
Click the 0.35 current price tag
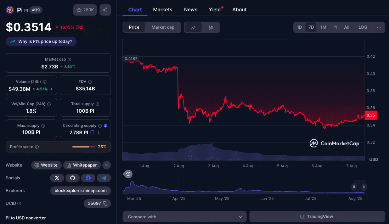[x=371, y=115]
